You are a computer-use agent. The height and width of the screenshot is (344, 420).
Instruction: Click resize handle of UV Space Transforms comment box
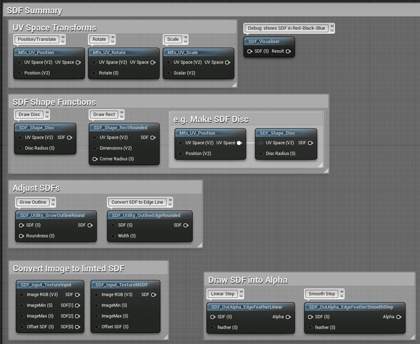pos(234,85)
